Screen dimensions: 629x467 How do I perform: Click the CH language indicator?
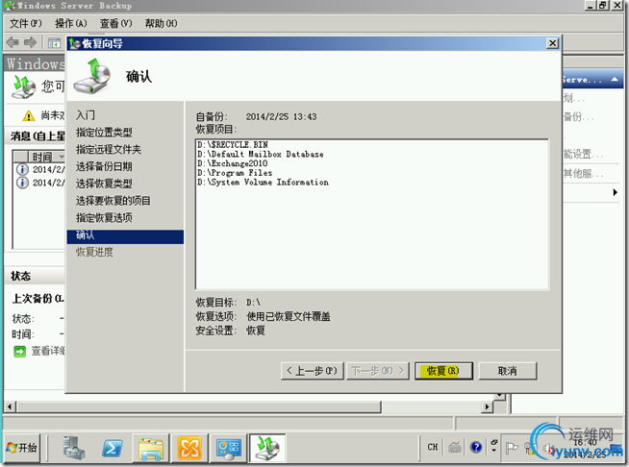click(433, 447)
